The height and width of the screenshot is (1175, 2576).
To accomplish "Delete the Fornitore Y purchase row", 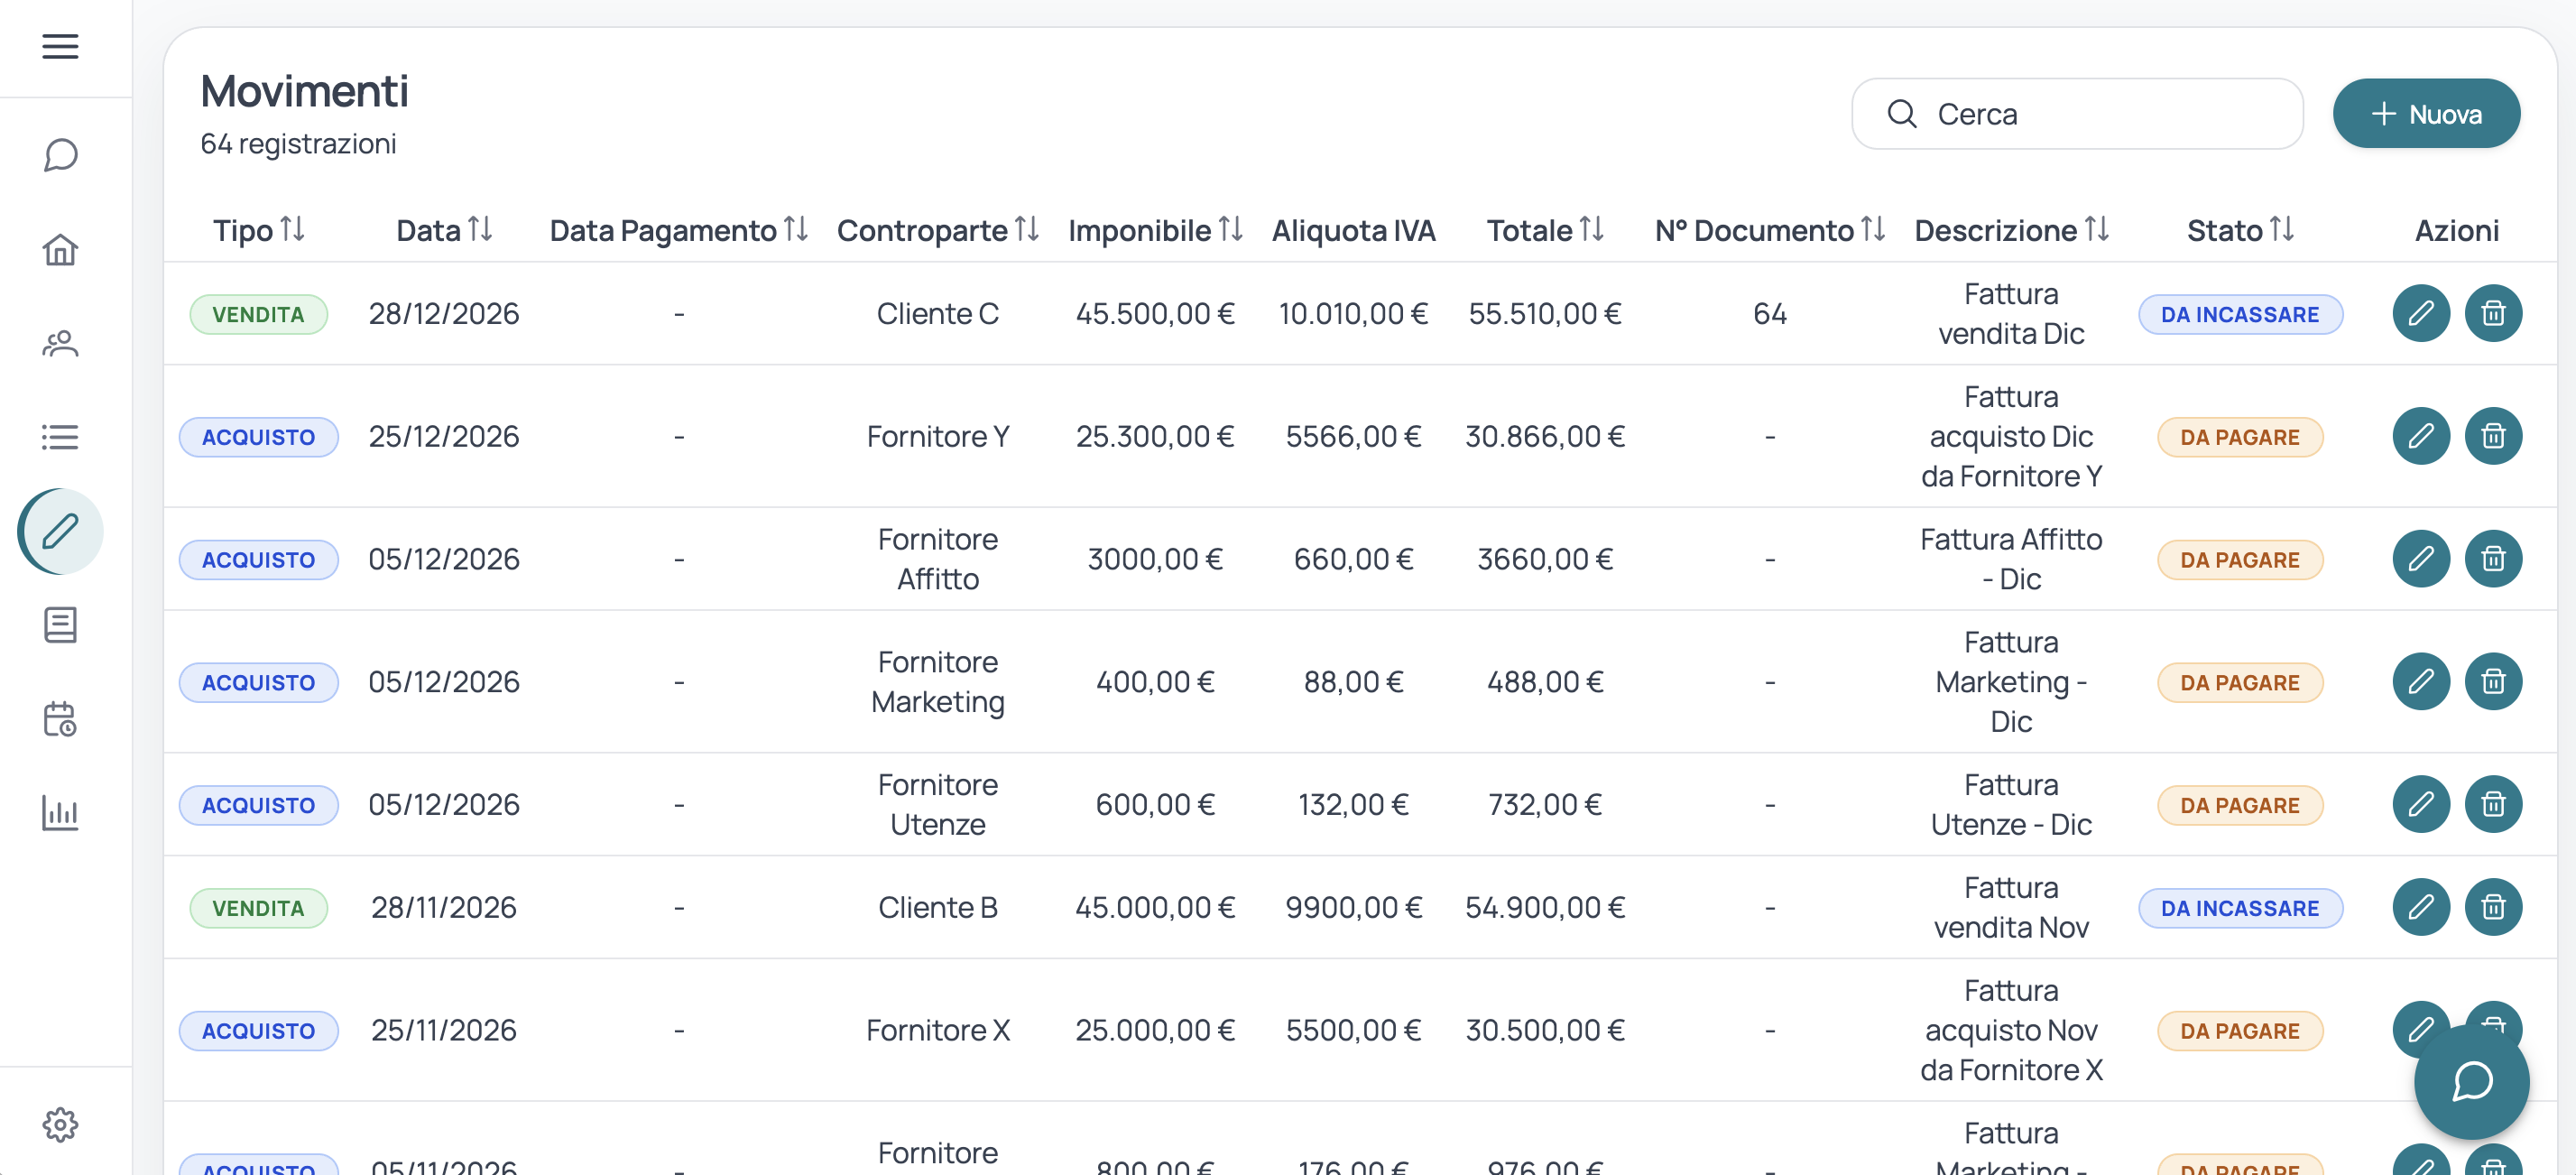I will point(2493,436).
